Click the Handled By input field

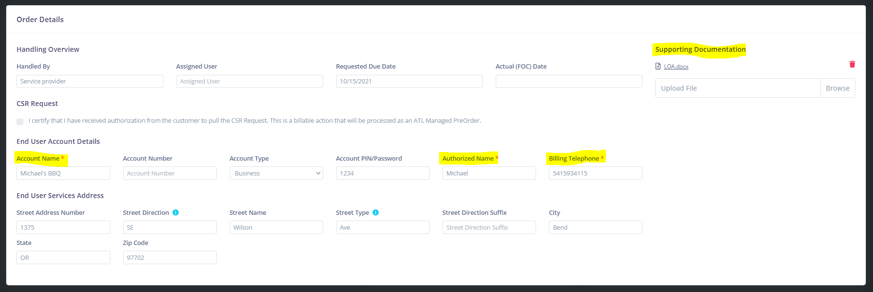pyautogui.click(x=90, y=81)
